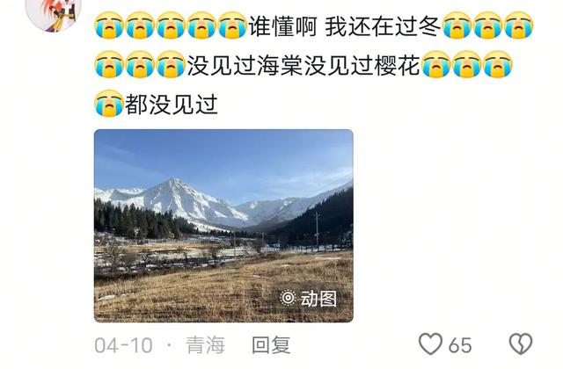The height and width of the screenshot is (369, 563).
Task: Open the snowy mountain photo attachment
Action: pyautogui.click(x=223, y=226)
